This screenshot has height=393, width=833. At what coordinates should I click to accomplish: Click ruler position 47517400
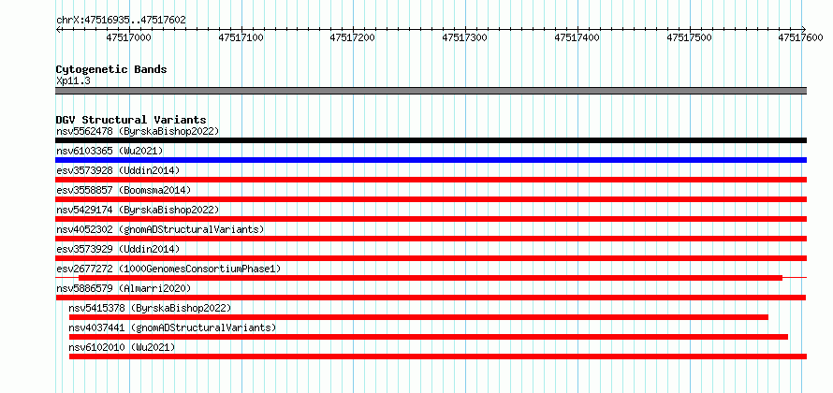[x=577, y=37]
